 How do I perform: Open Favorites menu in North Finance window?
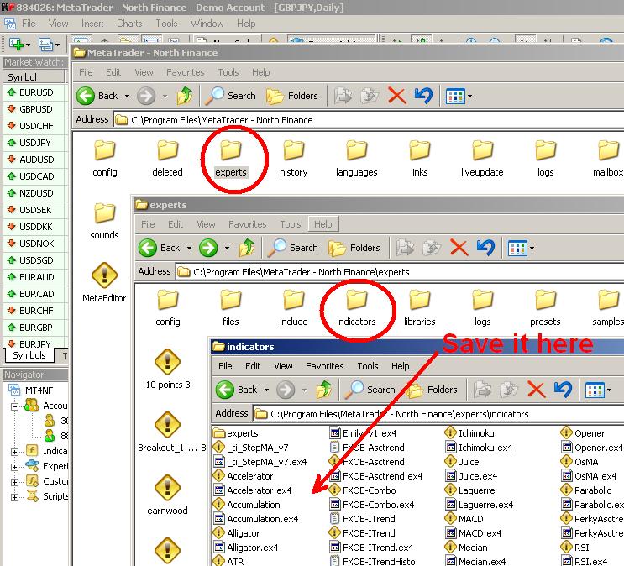[185, 72]
